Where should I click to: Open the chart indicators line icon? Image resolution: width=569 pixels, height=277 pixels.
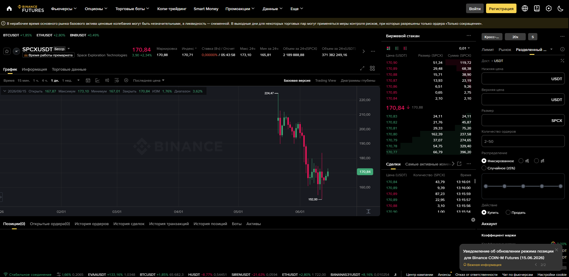point(98,80)
